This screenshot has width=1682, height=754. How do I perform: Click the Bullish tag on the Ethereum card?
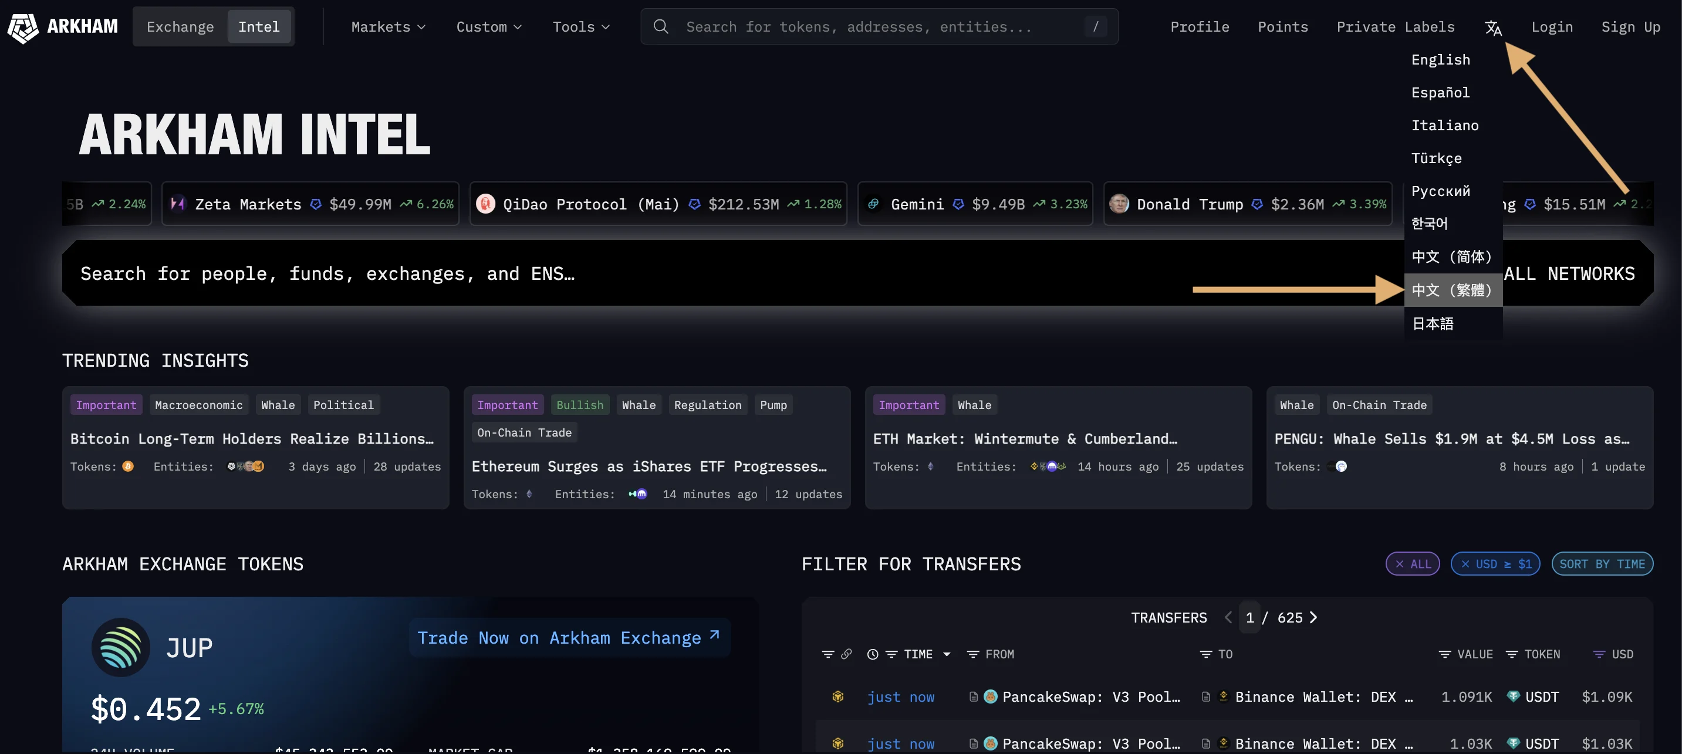coord(580,405)
